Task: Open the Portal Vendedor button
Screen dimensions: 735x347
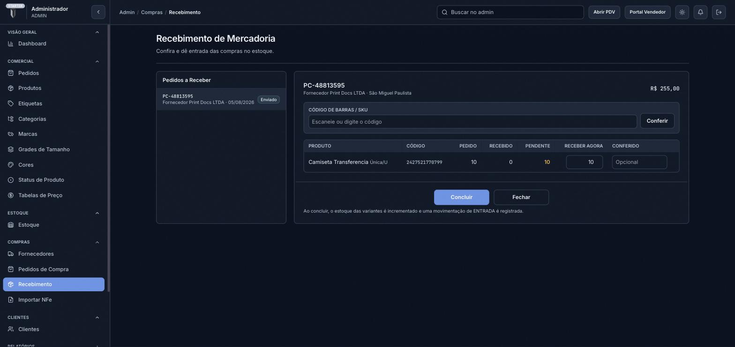Action: 647,12
